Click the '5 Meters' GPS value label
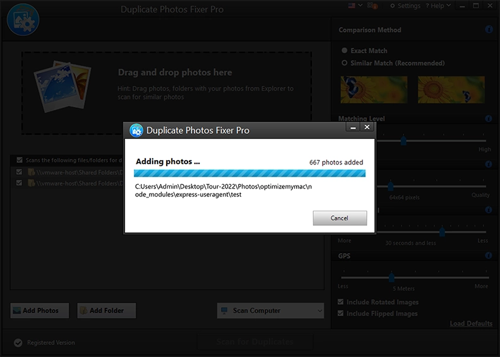 (x=403, y=288)
